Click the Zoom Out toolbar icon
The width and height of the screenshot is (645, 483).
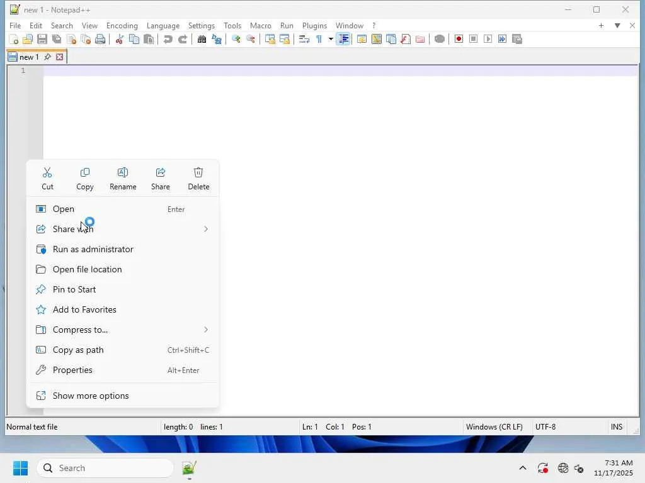(250, 40)
